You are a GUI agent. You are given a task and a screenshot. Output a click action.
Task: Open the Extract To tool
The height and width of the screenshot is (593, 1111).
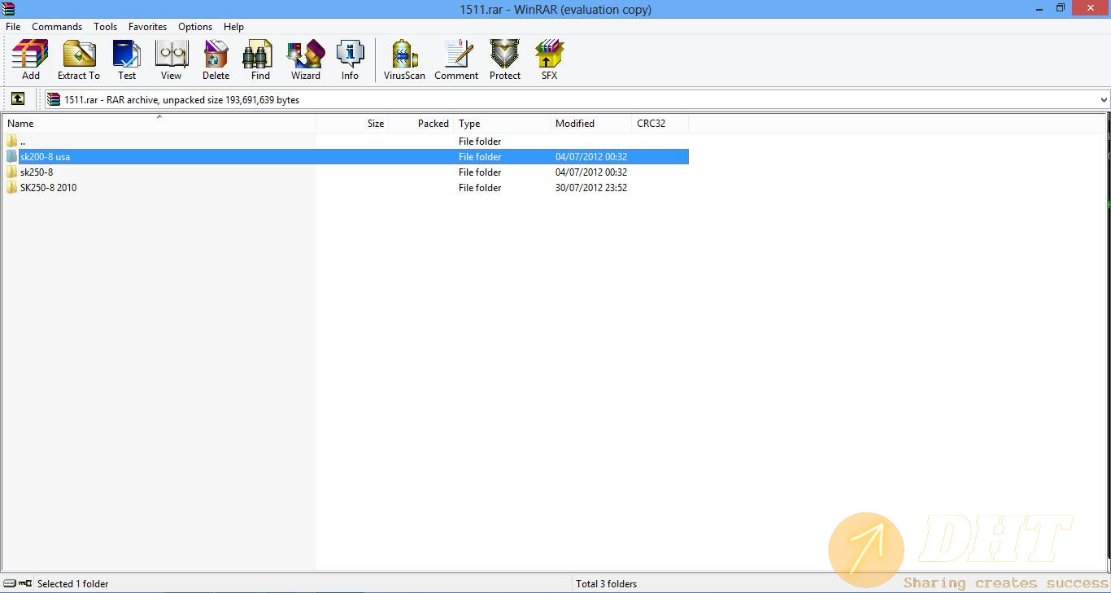(79, 60)
